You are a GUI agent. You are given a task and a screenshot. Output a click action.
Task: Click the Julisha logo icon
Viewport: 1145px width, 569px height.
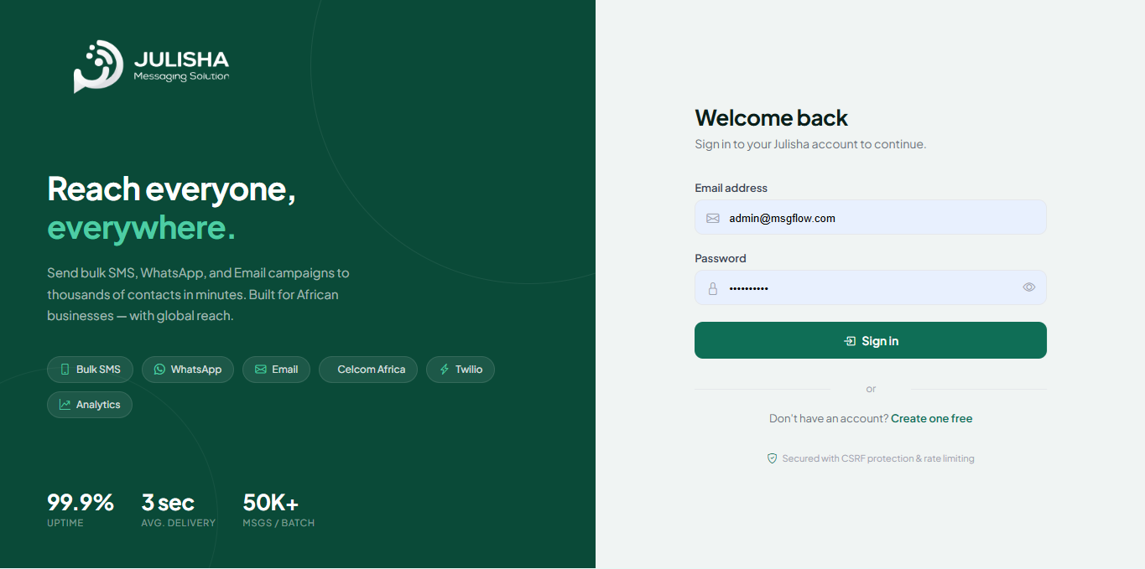click(99, 66)
